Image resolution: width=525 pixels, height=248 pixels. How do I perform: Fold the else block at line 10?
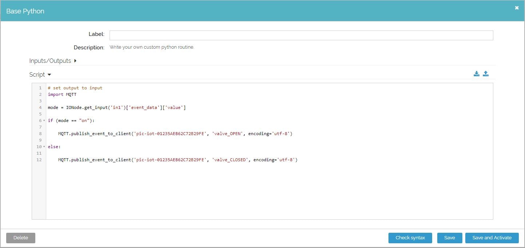(x=44, y=146)
